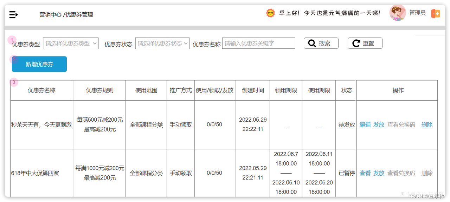Viewport: 450px width, 202px height.
Task: Click the magnifier icon in 搜索 button
Action: pos(312,43)
